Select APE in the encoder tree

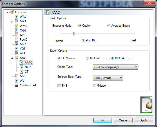[23, 35]
